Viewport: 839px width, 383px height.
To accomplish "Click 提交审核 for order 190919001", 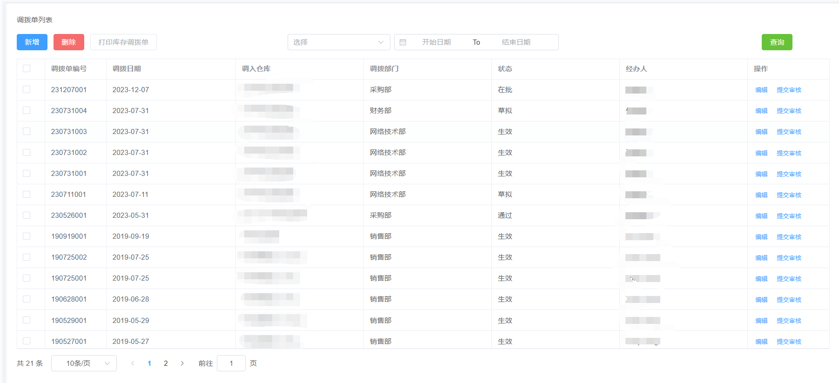I will click(789, 237).
